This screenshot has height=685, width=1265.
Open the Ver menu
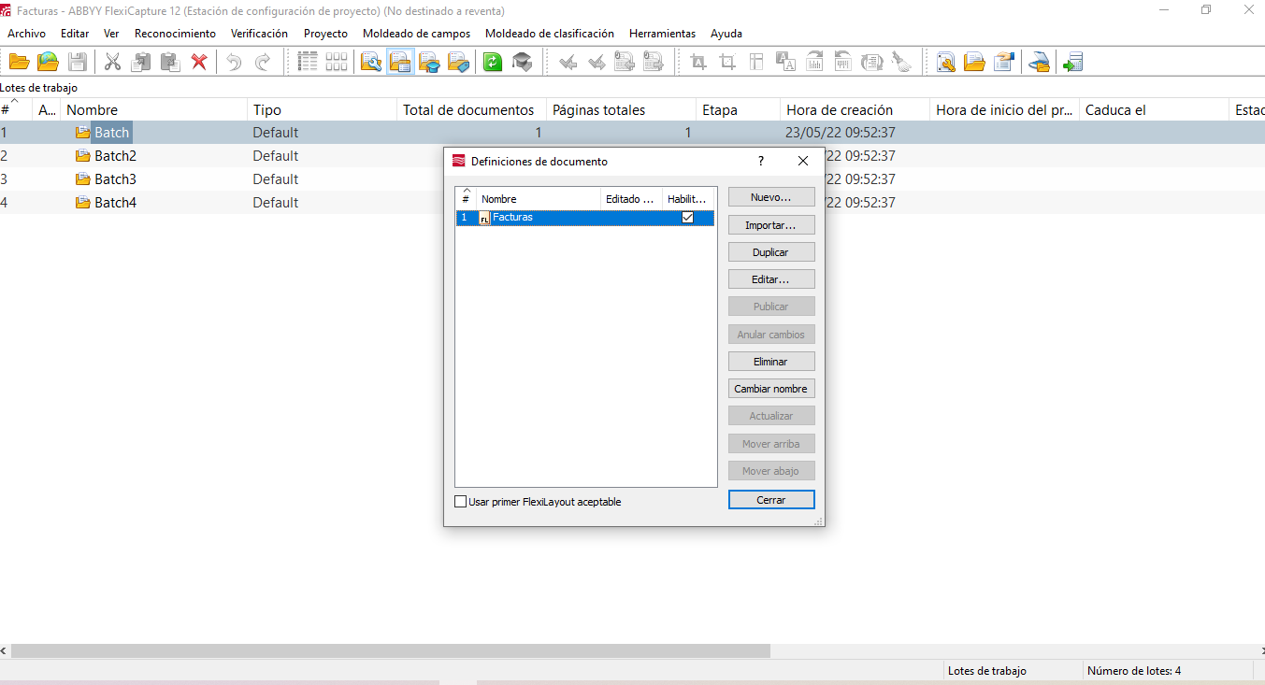[x=111, y=33]
